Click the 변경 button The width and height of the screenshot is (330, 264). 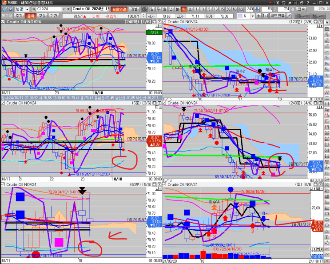point(20,9)
